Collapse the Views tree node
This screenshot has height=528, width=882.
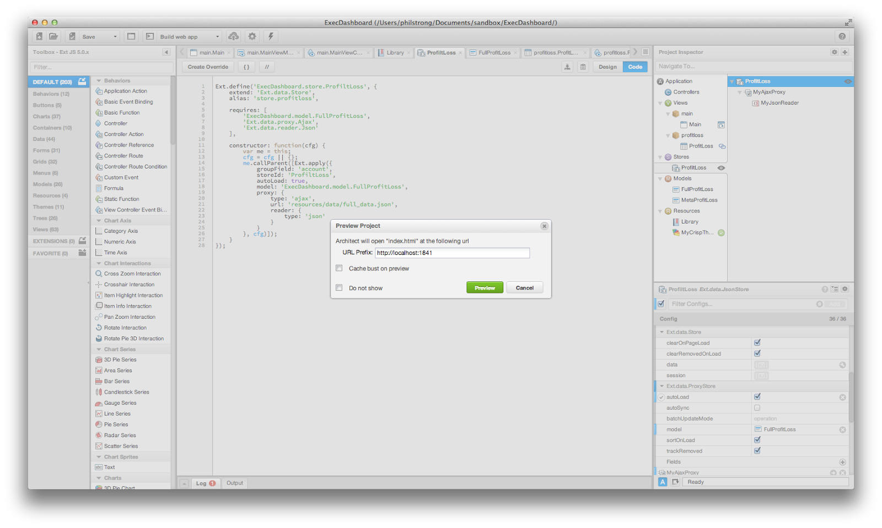coord(660,103)
